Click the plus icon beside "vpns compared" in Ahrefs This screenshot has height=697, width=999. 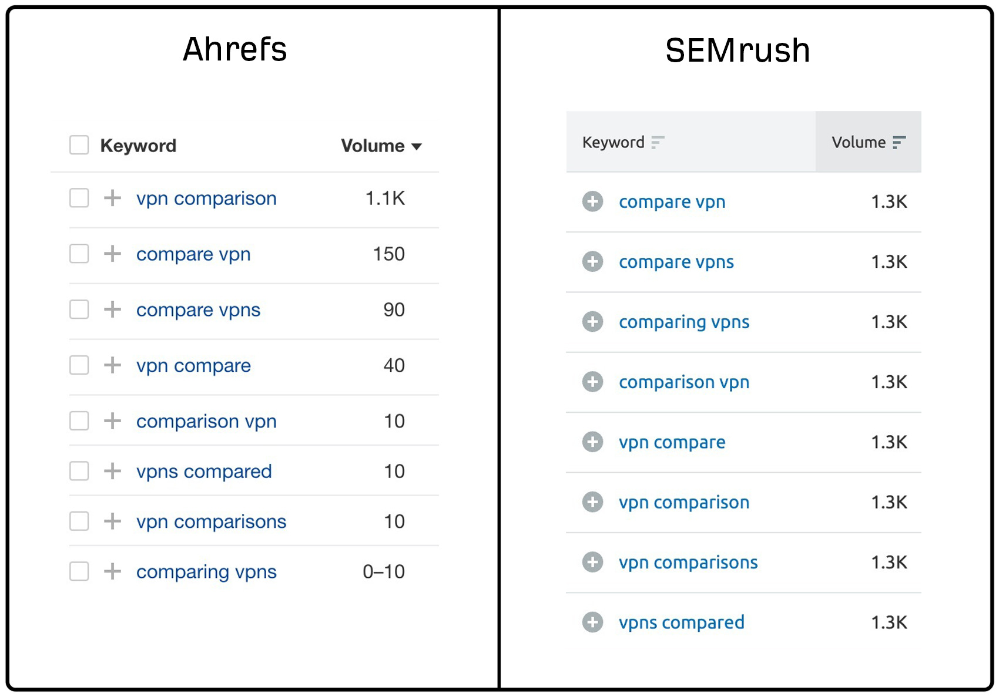pyautogui.click(x=111, y=470)
